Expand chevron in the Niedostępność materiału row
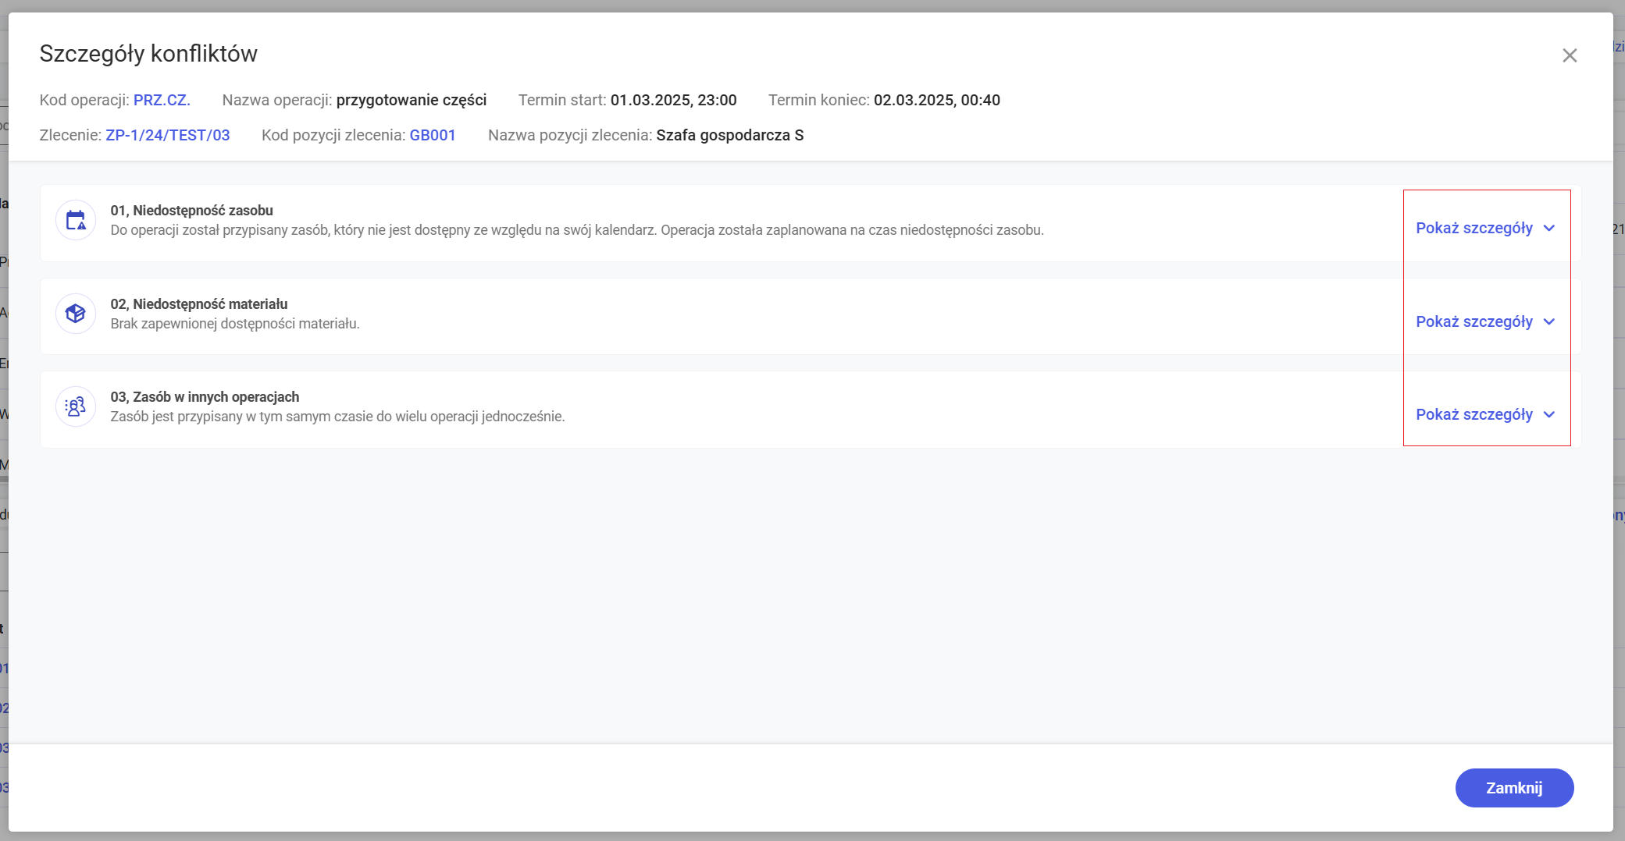This screenshot has height=841, width=1625. 1549,322
